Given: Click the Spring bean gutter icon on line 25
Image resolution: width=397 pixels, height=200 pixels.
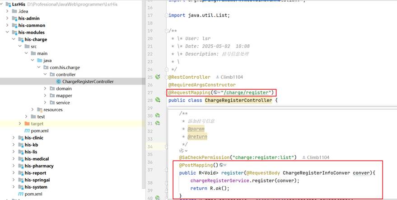Looking at the screenshot, I should coord(158,77).
